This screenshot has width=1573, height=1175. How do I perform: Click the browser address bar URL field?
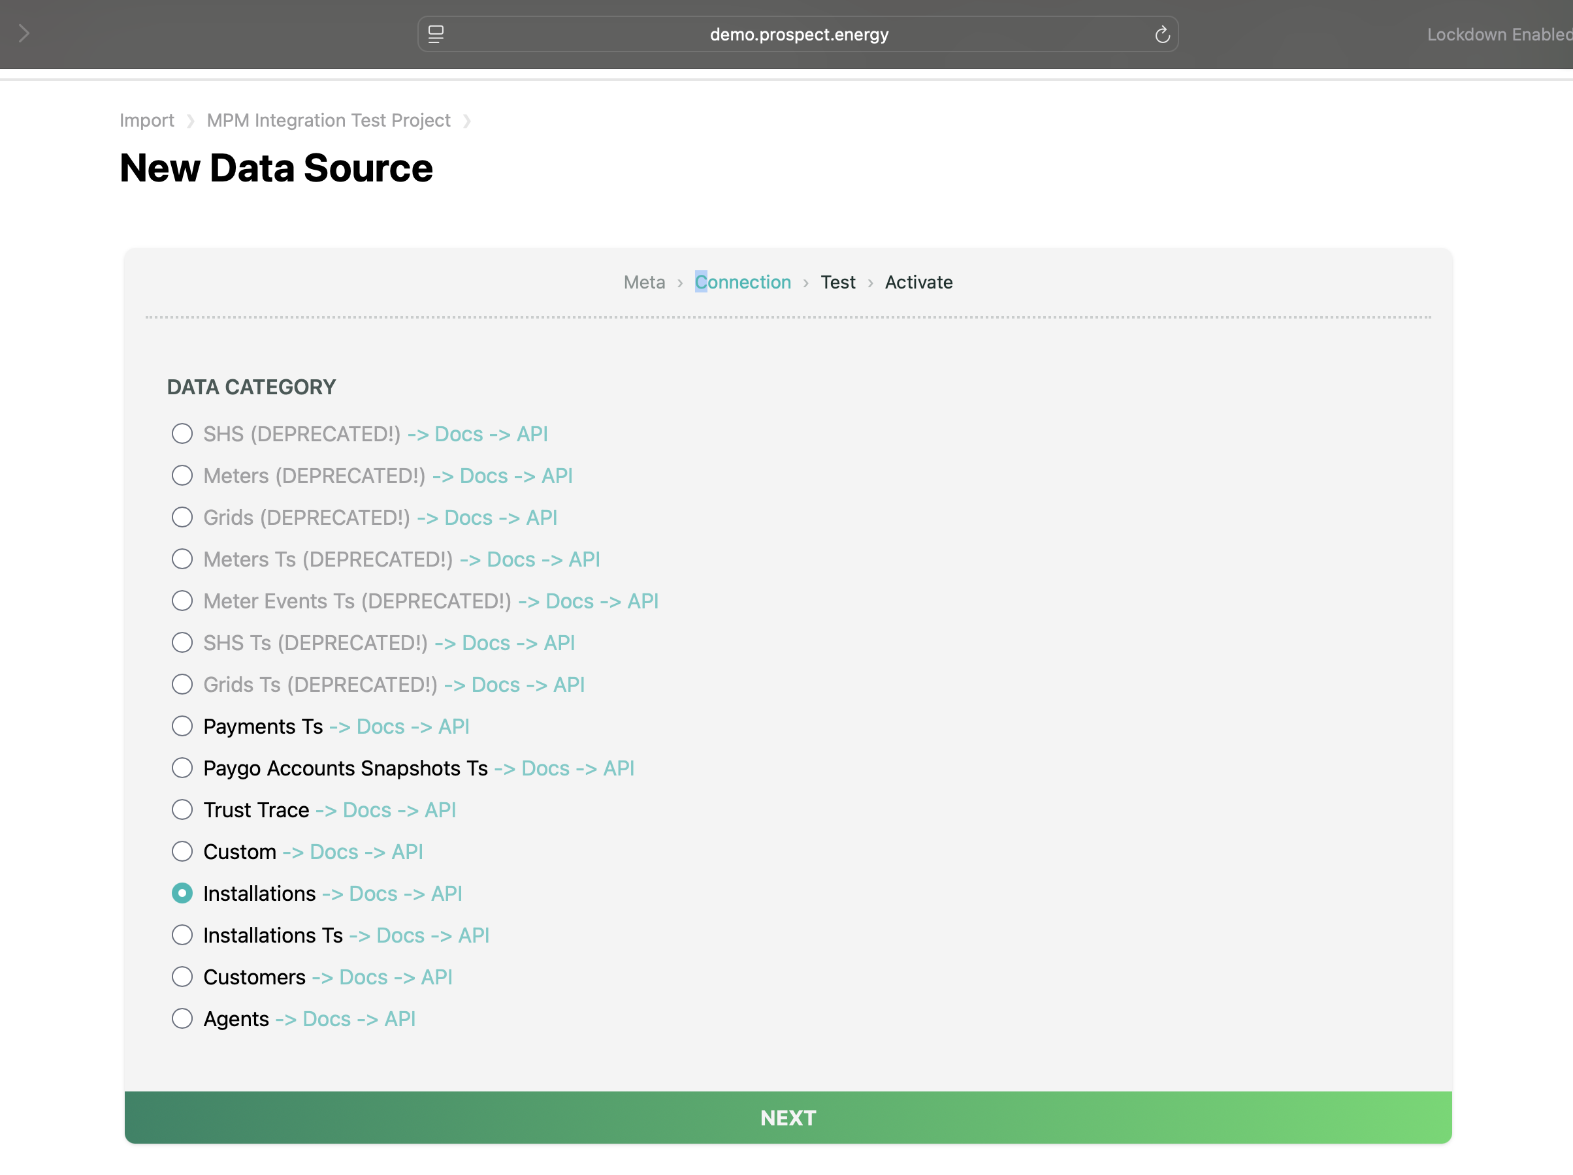coord(798,34)
